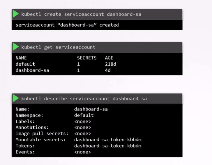The width and height of the screenshot is (212, 165).
Task: Click the Image pull secrets label
Action: click(42, 134)
